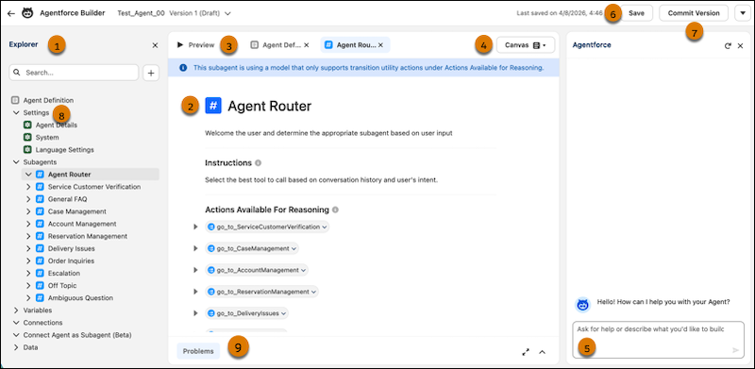This screenshot has width=755, height=369.
Task: Focus the Explorer search field
Action: coord(74,73)
